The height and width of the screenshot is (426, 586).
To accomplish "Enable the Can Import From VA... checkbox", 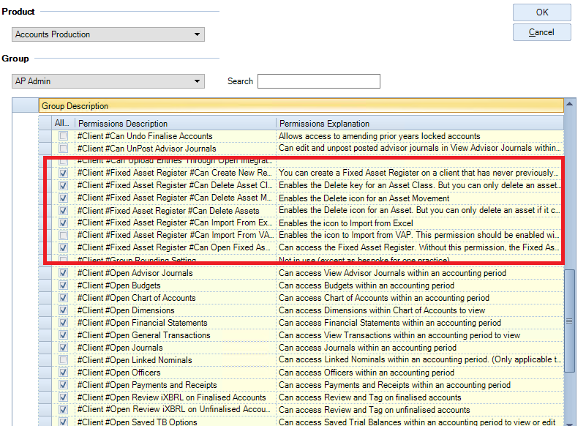I will click(x=64, y=235).
